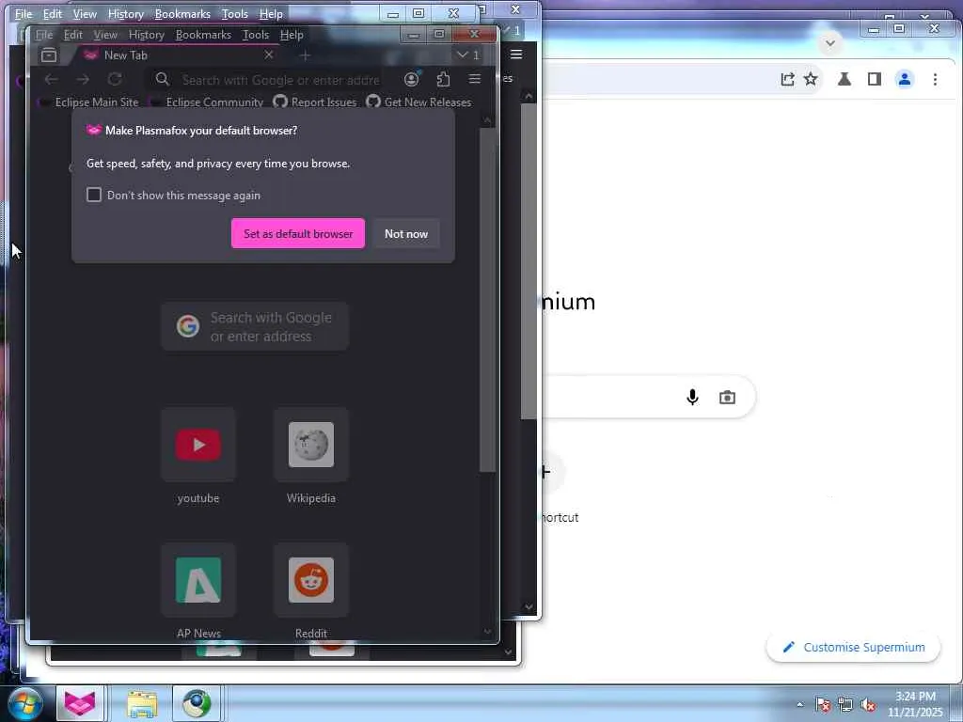The image size is (963, 722).
Task: Open Tools menu in back Plasmafox window
Action: click(234, 14)
